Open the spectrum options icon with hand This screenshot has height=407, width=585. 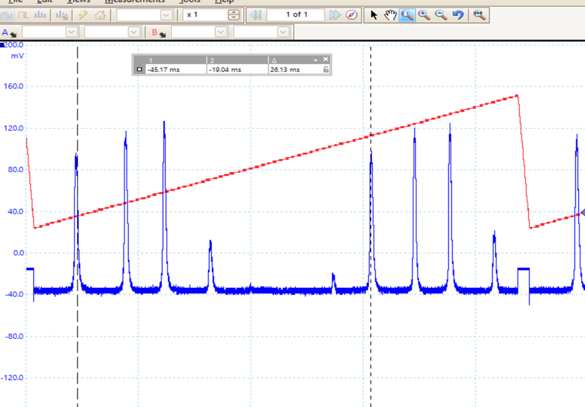pyautogui.click(x=62, y=15)
